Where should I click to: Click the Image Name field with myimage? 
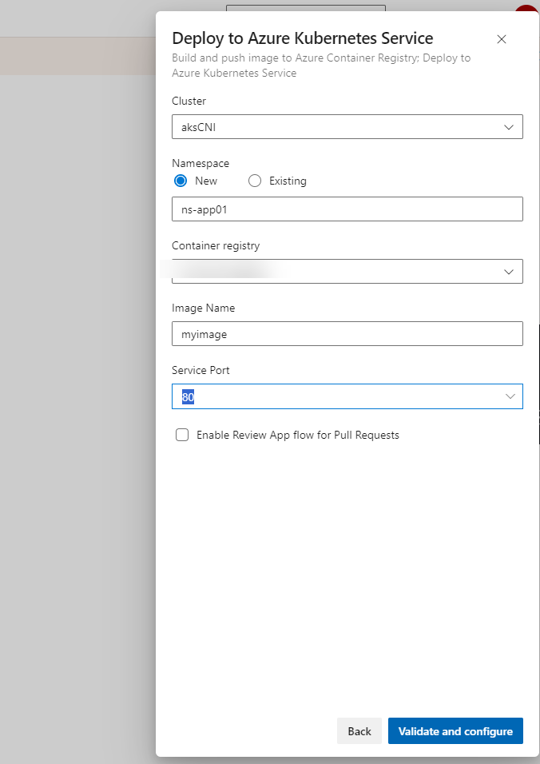coord(347,334)
